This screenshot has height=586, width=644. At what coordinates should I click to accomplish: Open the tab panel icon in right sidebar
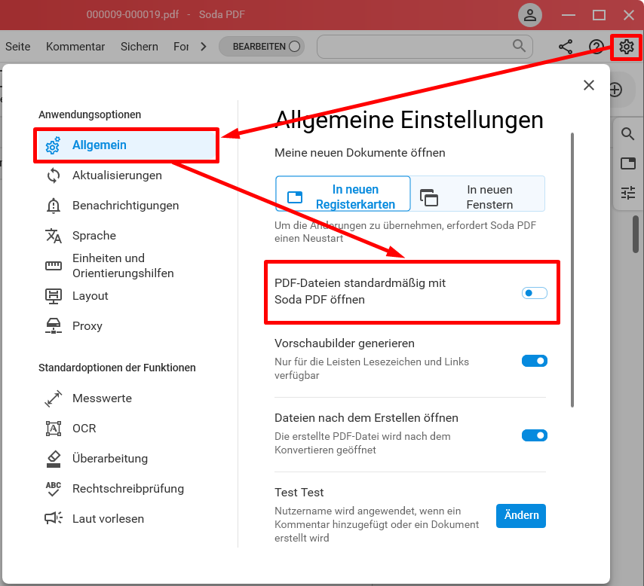coord(627,163)
